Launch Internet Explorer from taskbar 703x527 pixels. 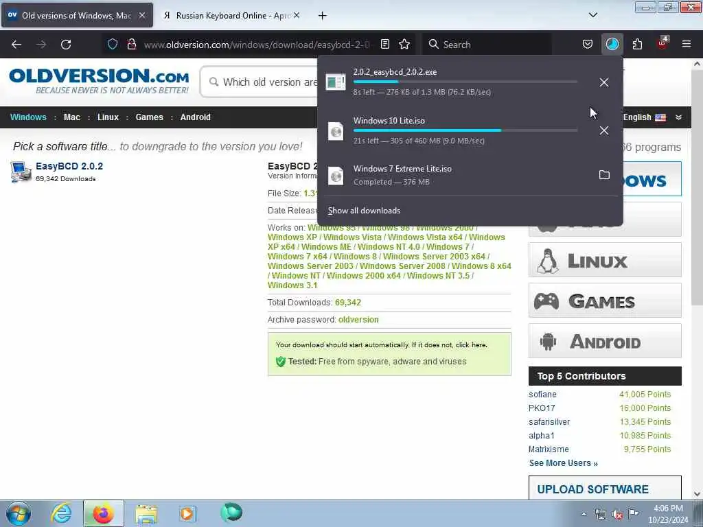tap(61, 513)
